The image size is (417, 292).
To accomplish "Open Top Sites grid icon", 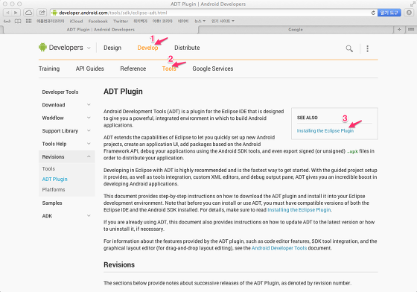I will point(28,21).
